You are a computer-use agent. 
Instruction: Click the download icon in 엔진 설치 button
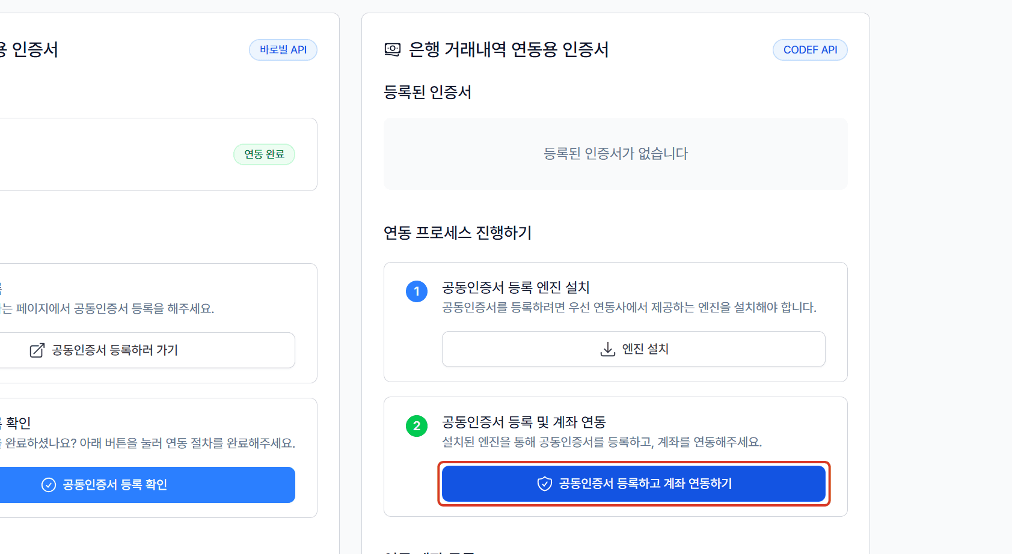click(608, 349)
